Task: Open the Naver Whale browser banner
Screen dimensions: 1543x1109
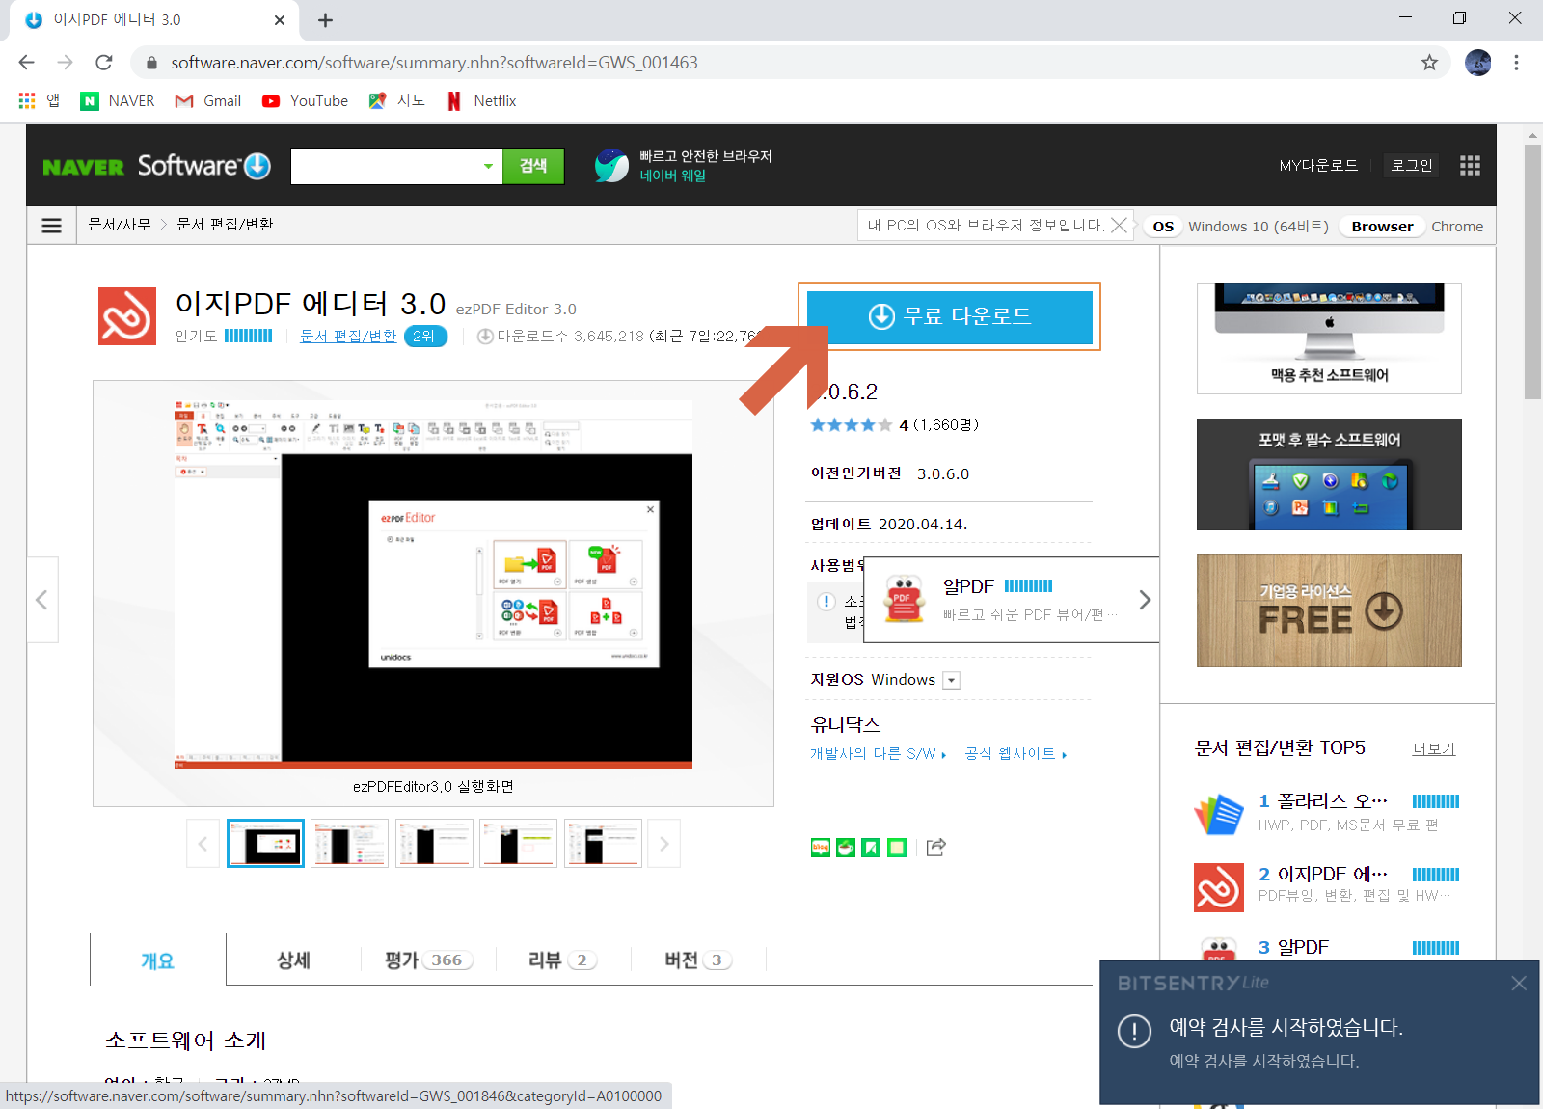Action: click(x=683, y=166)
